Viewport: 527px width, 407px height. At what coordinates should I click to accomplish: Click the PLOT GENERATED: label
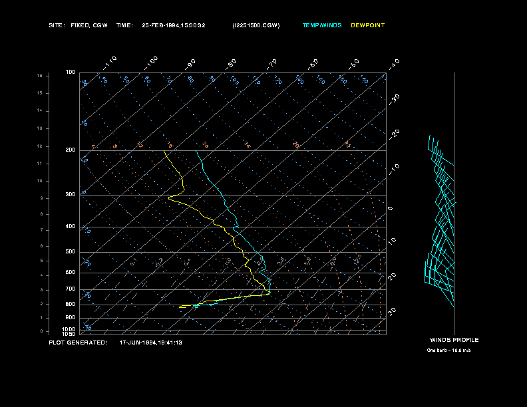(79, 342)
